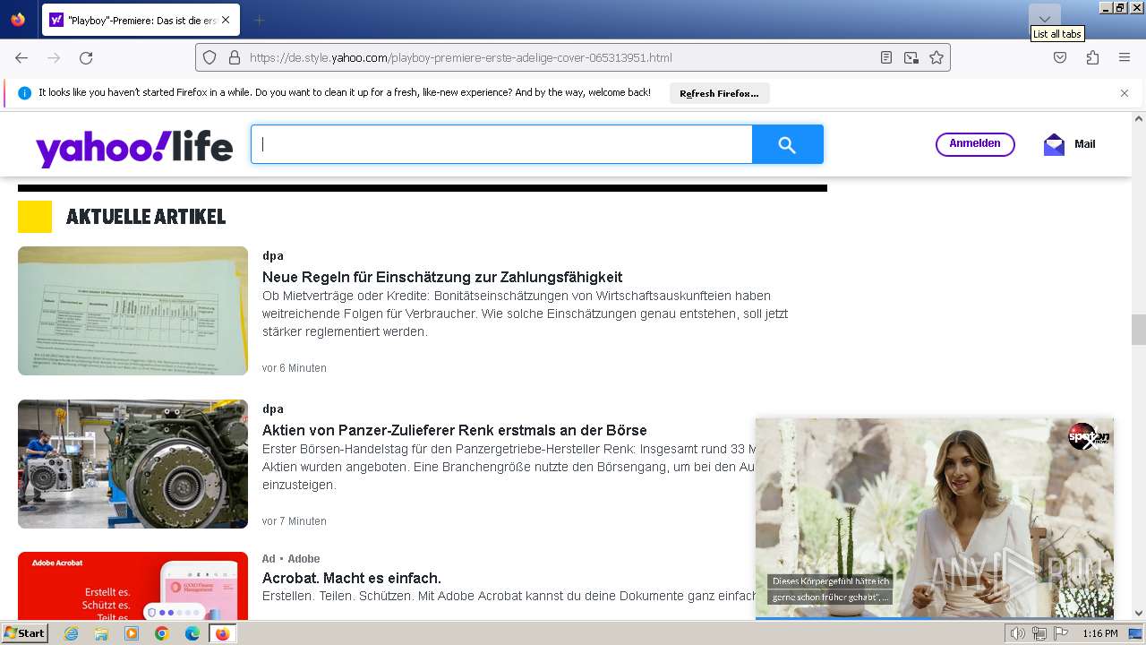Click the first dpa source label
Viewport: 1146px width, 645px height.
pyautogui.click(x=273, y=256)
